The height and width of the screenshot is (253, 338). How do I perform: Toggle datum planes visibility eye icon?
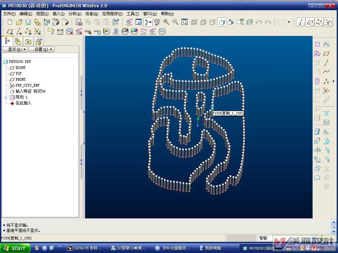coord(10,31)
